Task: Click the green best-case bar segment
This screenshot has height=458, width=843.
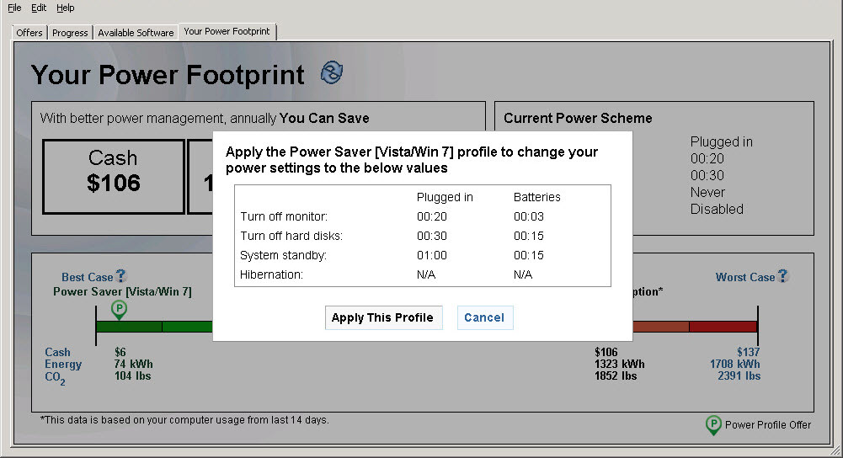Action: click(x=129, y=327)
